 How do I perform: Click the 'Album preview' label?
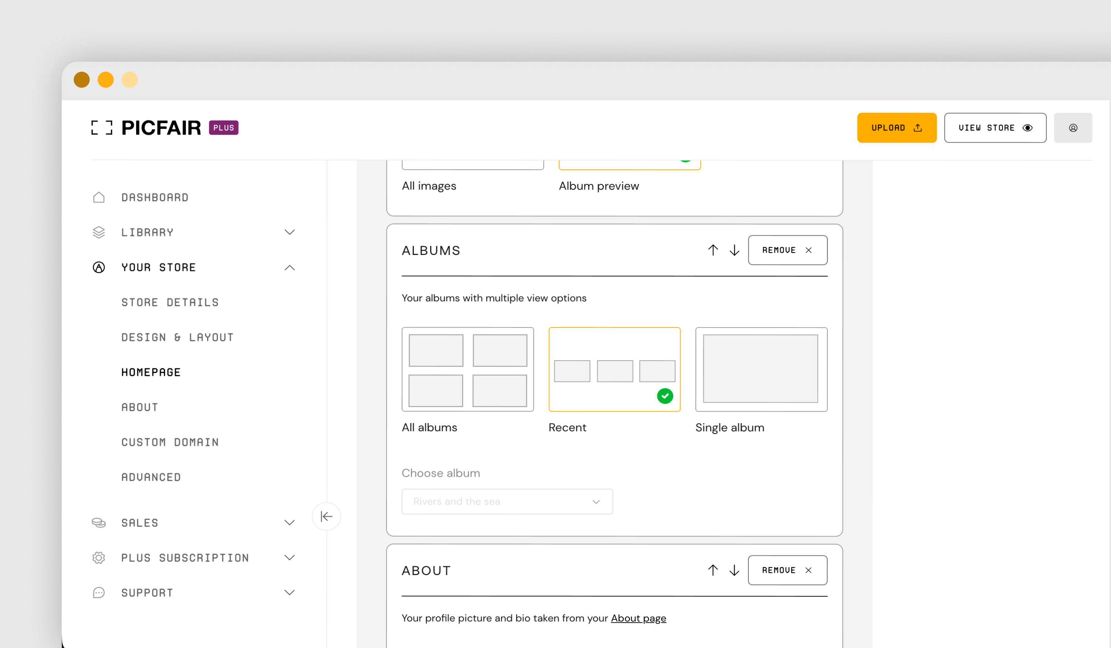click(598, 186)
